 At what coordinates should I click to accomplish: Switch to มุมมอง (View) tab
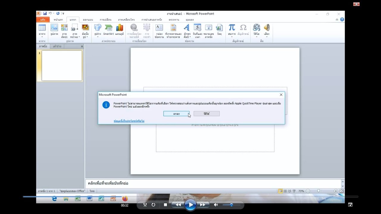point(190,20)
